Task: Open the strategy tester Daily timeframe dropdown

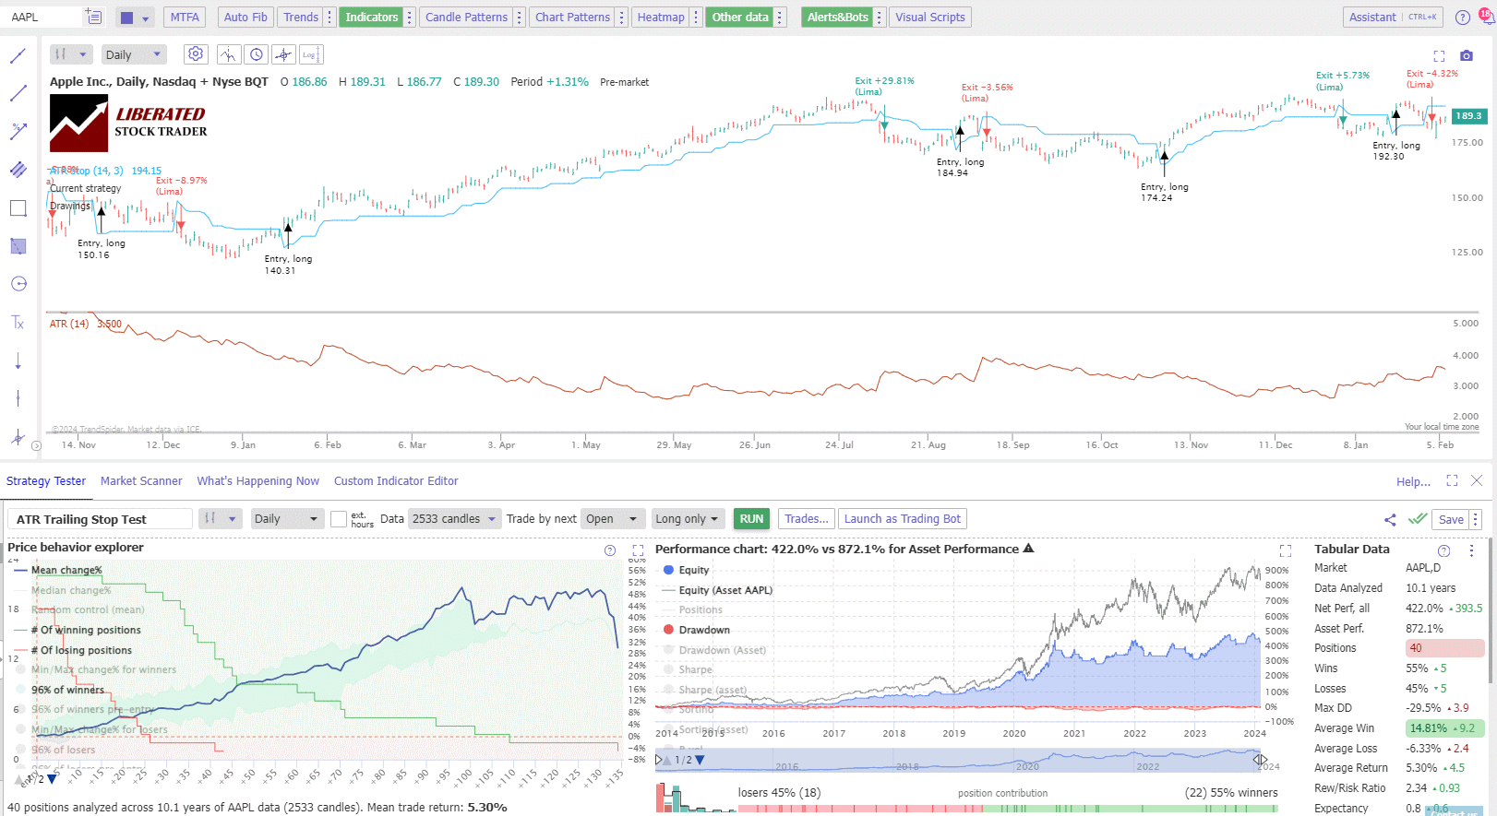Action: pyautogui.click(x=286, y=519)
